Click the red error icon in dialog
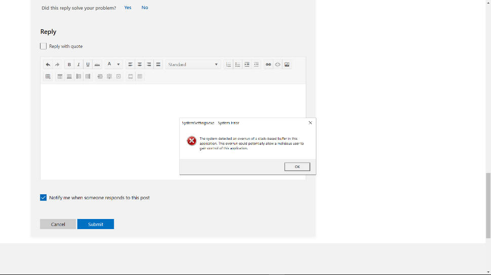Viewport: 491px width, 275px height. (x=192, y=141)
